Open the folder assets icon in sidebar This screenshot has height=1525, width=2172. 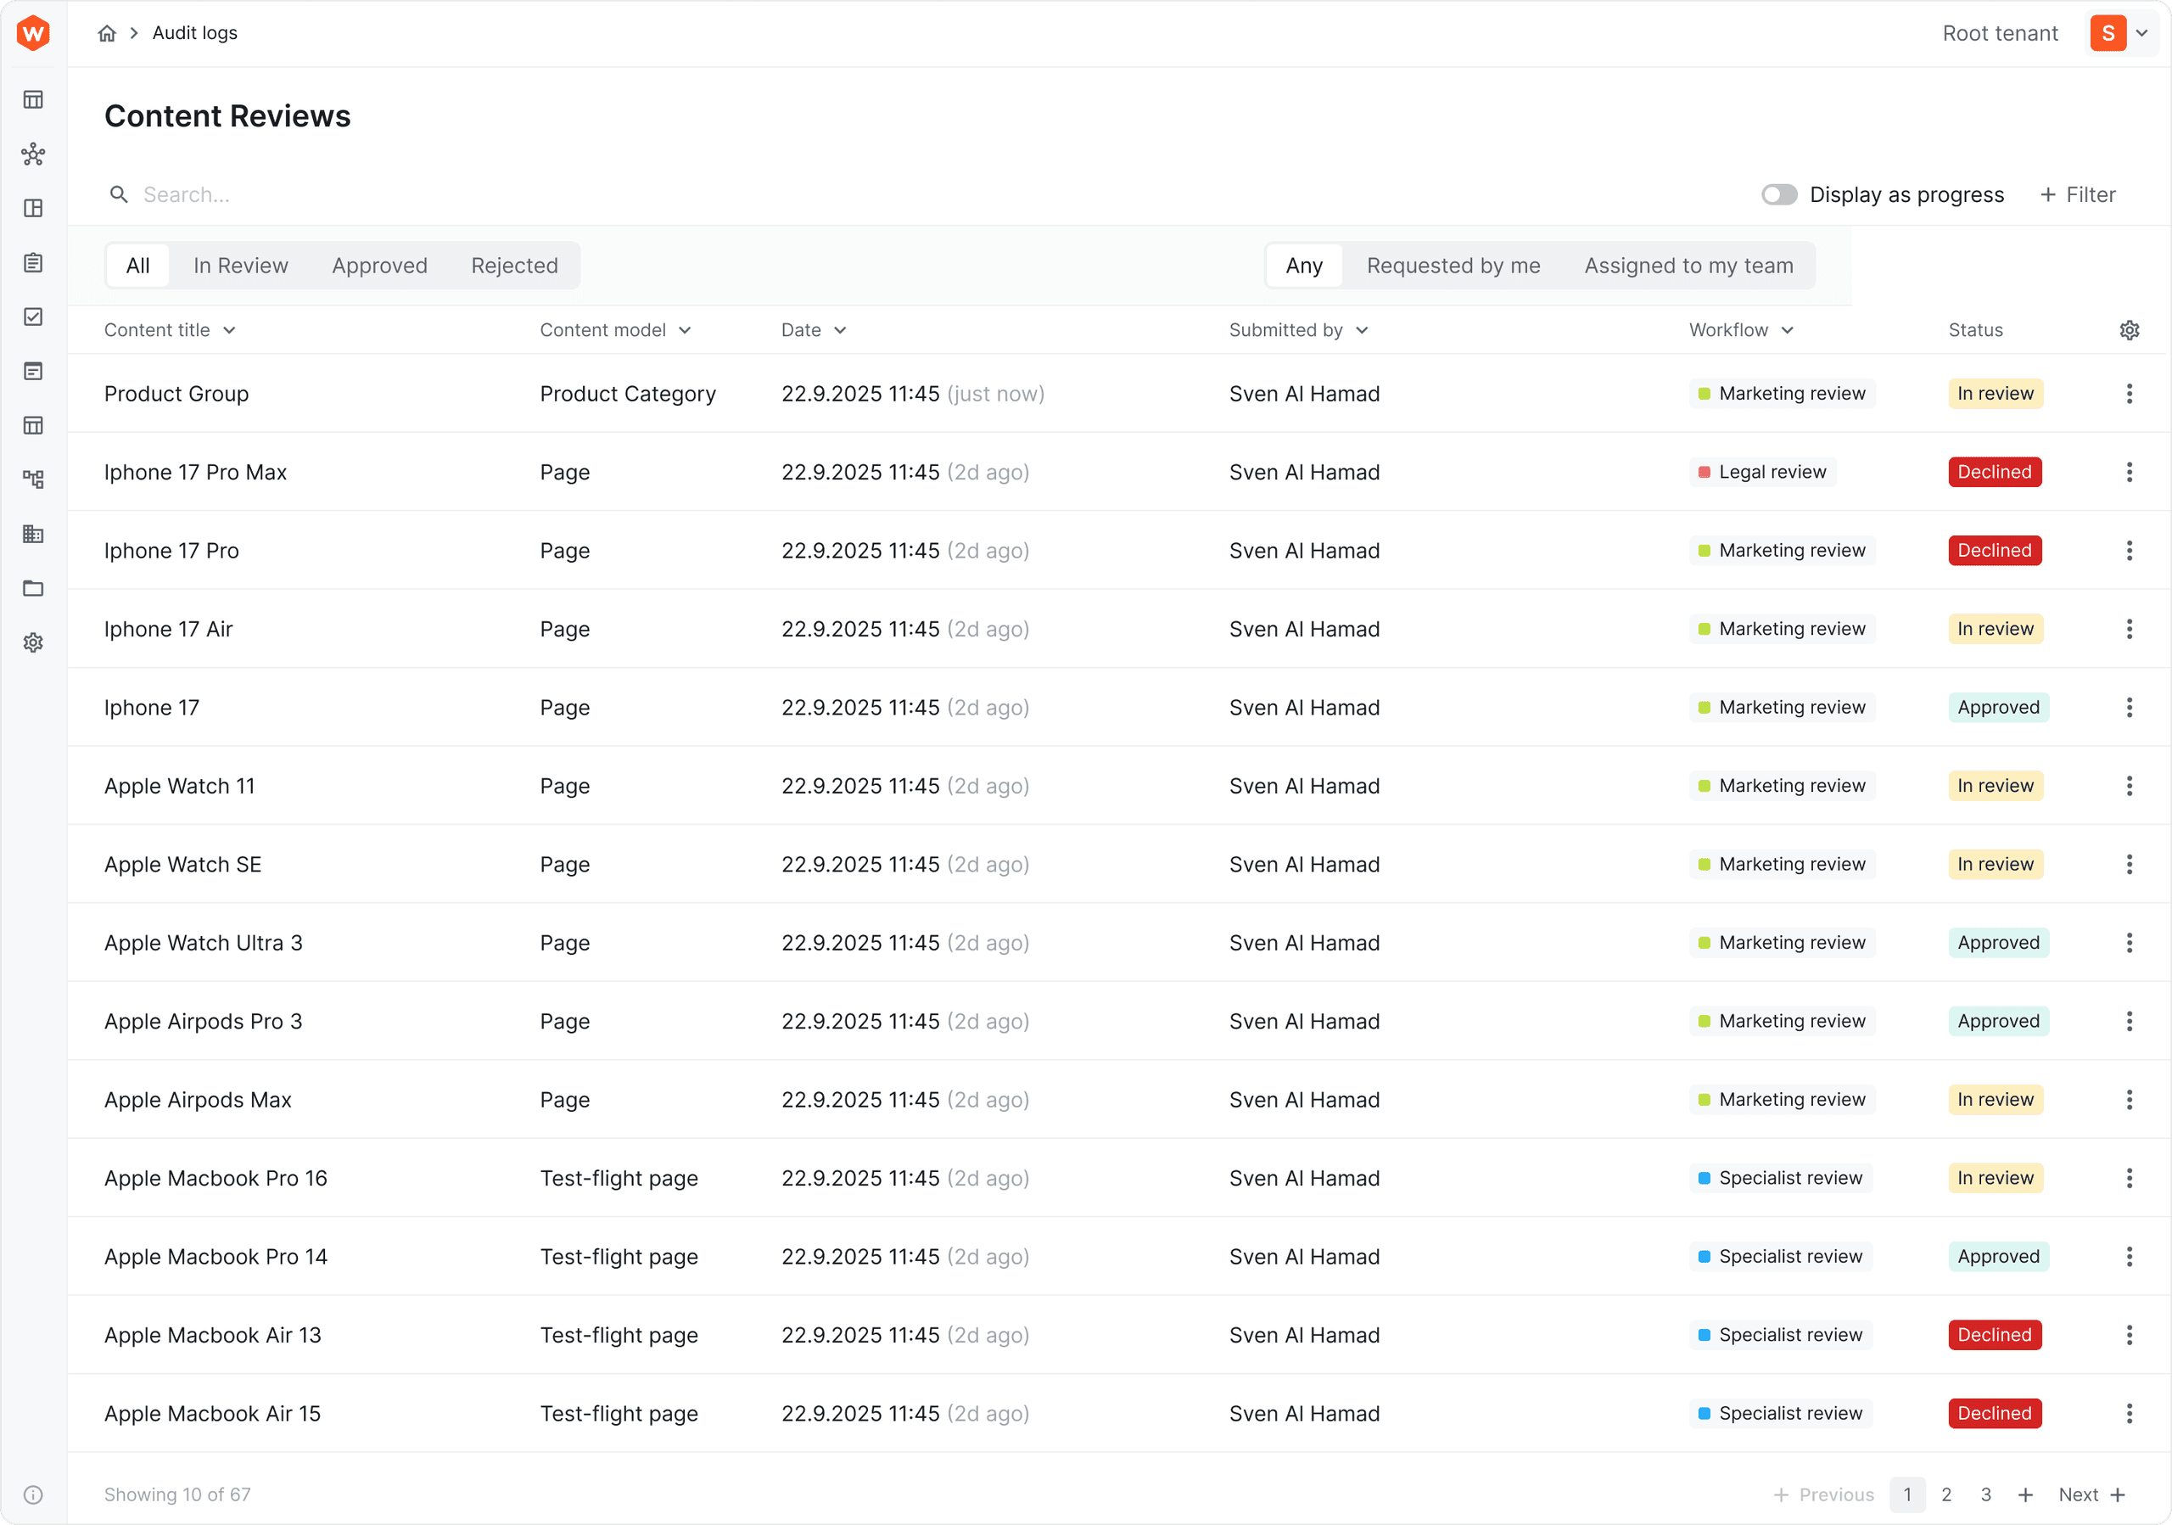[33, 587]
